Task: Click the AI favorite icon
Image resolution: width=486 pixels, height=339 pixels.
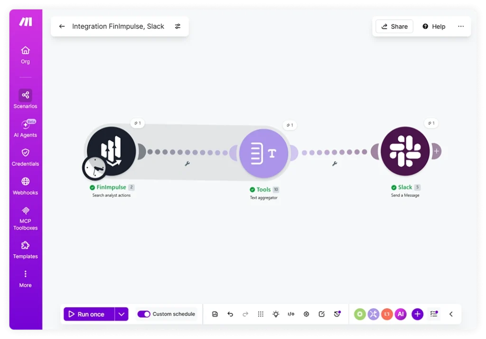Action: coord(401,314)
